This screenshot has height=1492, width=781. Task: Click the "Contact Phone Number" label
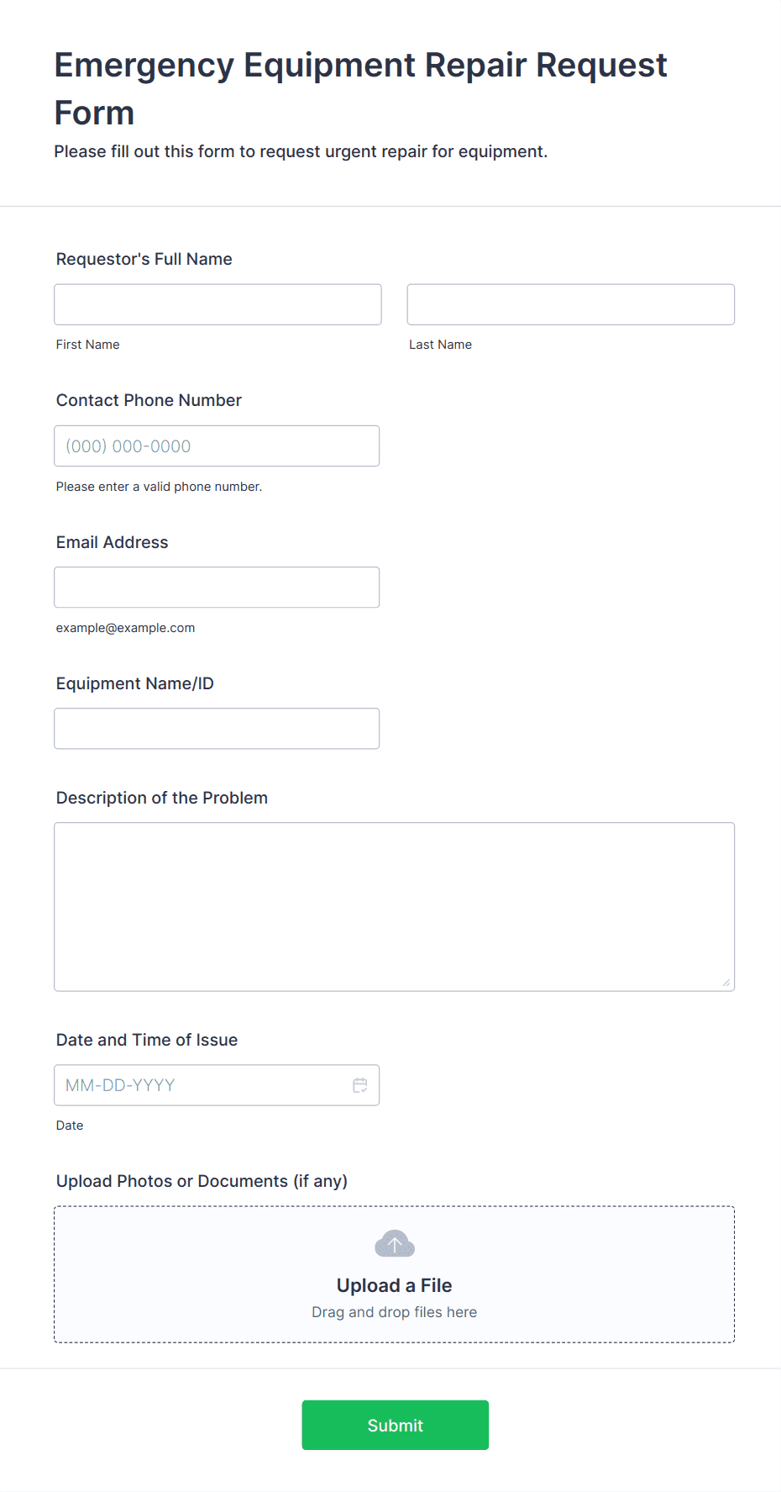tap(149, 400)
